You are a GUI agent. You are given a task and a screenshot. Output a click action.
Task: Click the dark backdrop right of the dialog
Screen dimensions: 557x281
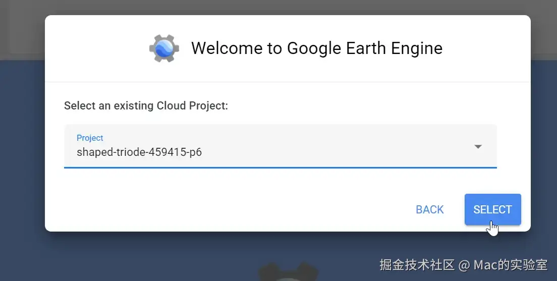544,151
